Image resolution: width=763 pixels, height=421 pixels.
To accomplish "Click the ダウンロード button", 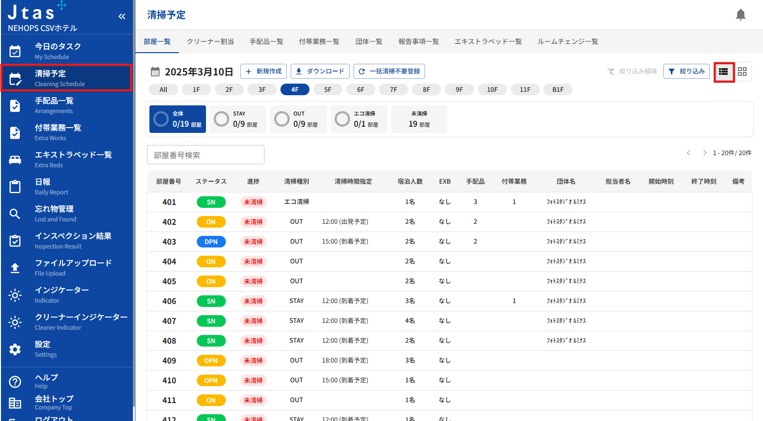I will click(x=320, y=72).
